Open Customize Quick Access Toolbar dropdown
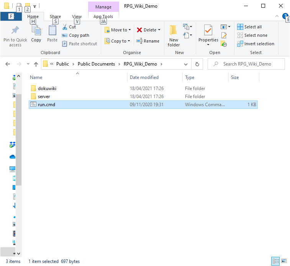 [34, 6]
